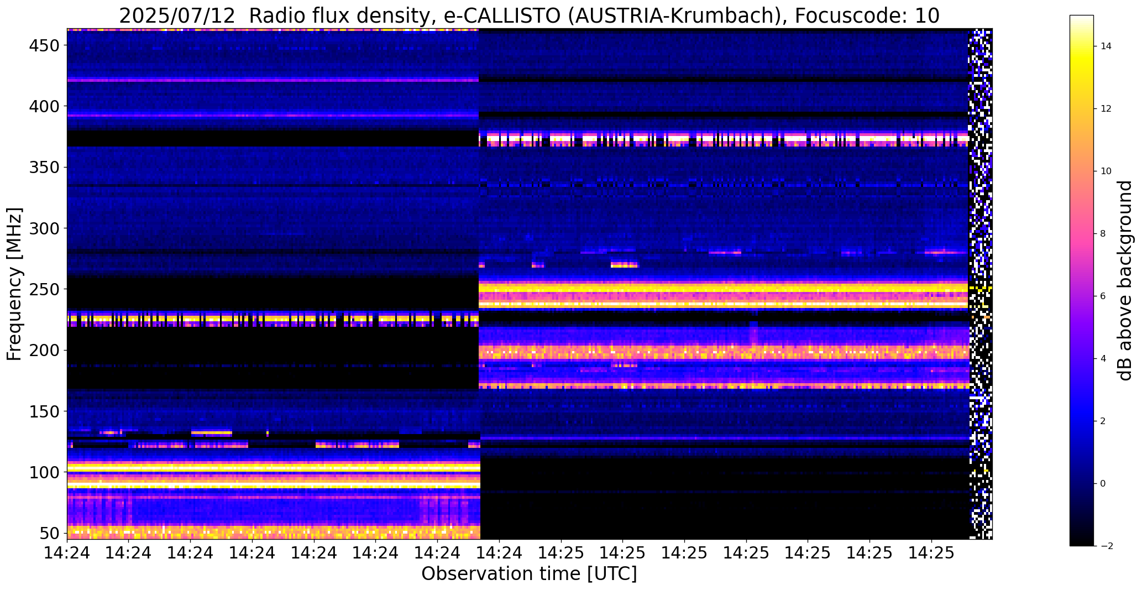Click the colorbar tick labeled 6

(1103, 296)
